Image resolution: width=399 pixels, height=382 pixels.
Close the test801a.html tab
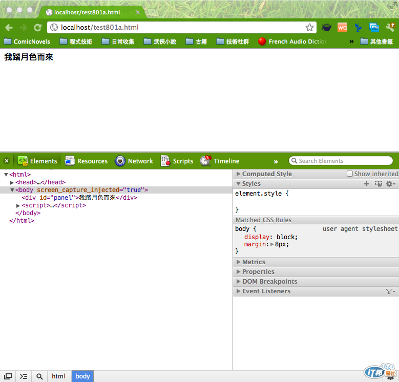click(x=138, y=12)
